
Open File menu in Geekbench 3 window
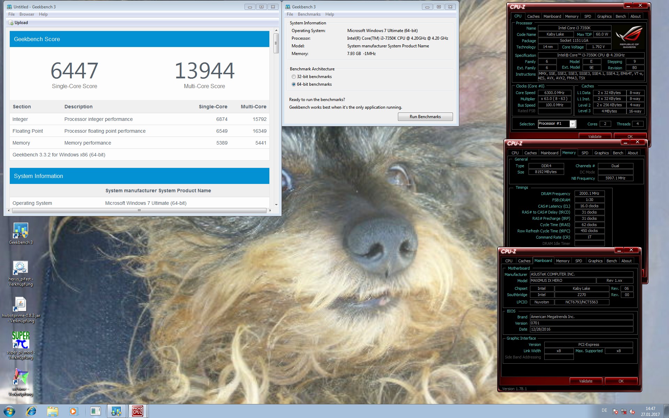(x=290, y=14)
